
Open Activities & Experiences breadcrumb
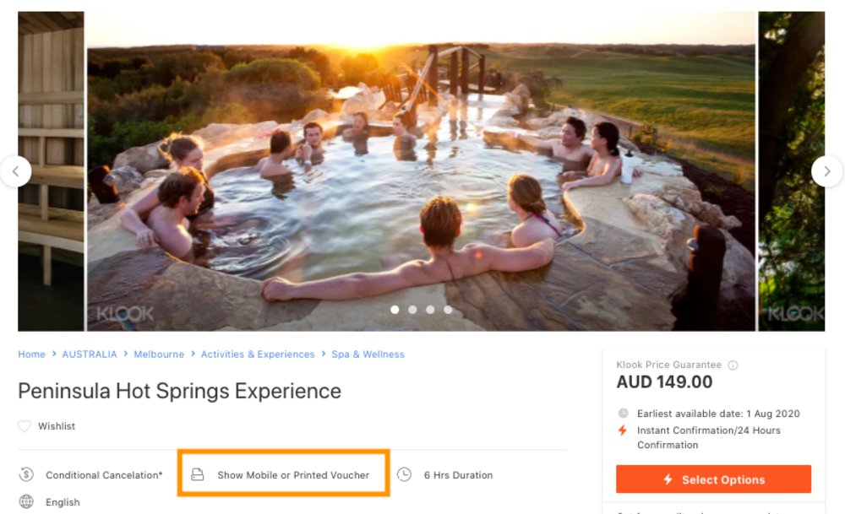tap(258, 354)
